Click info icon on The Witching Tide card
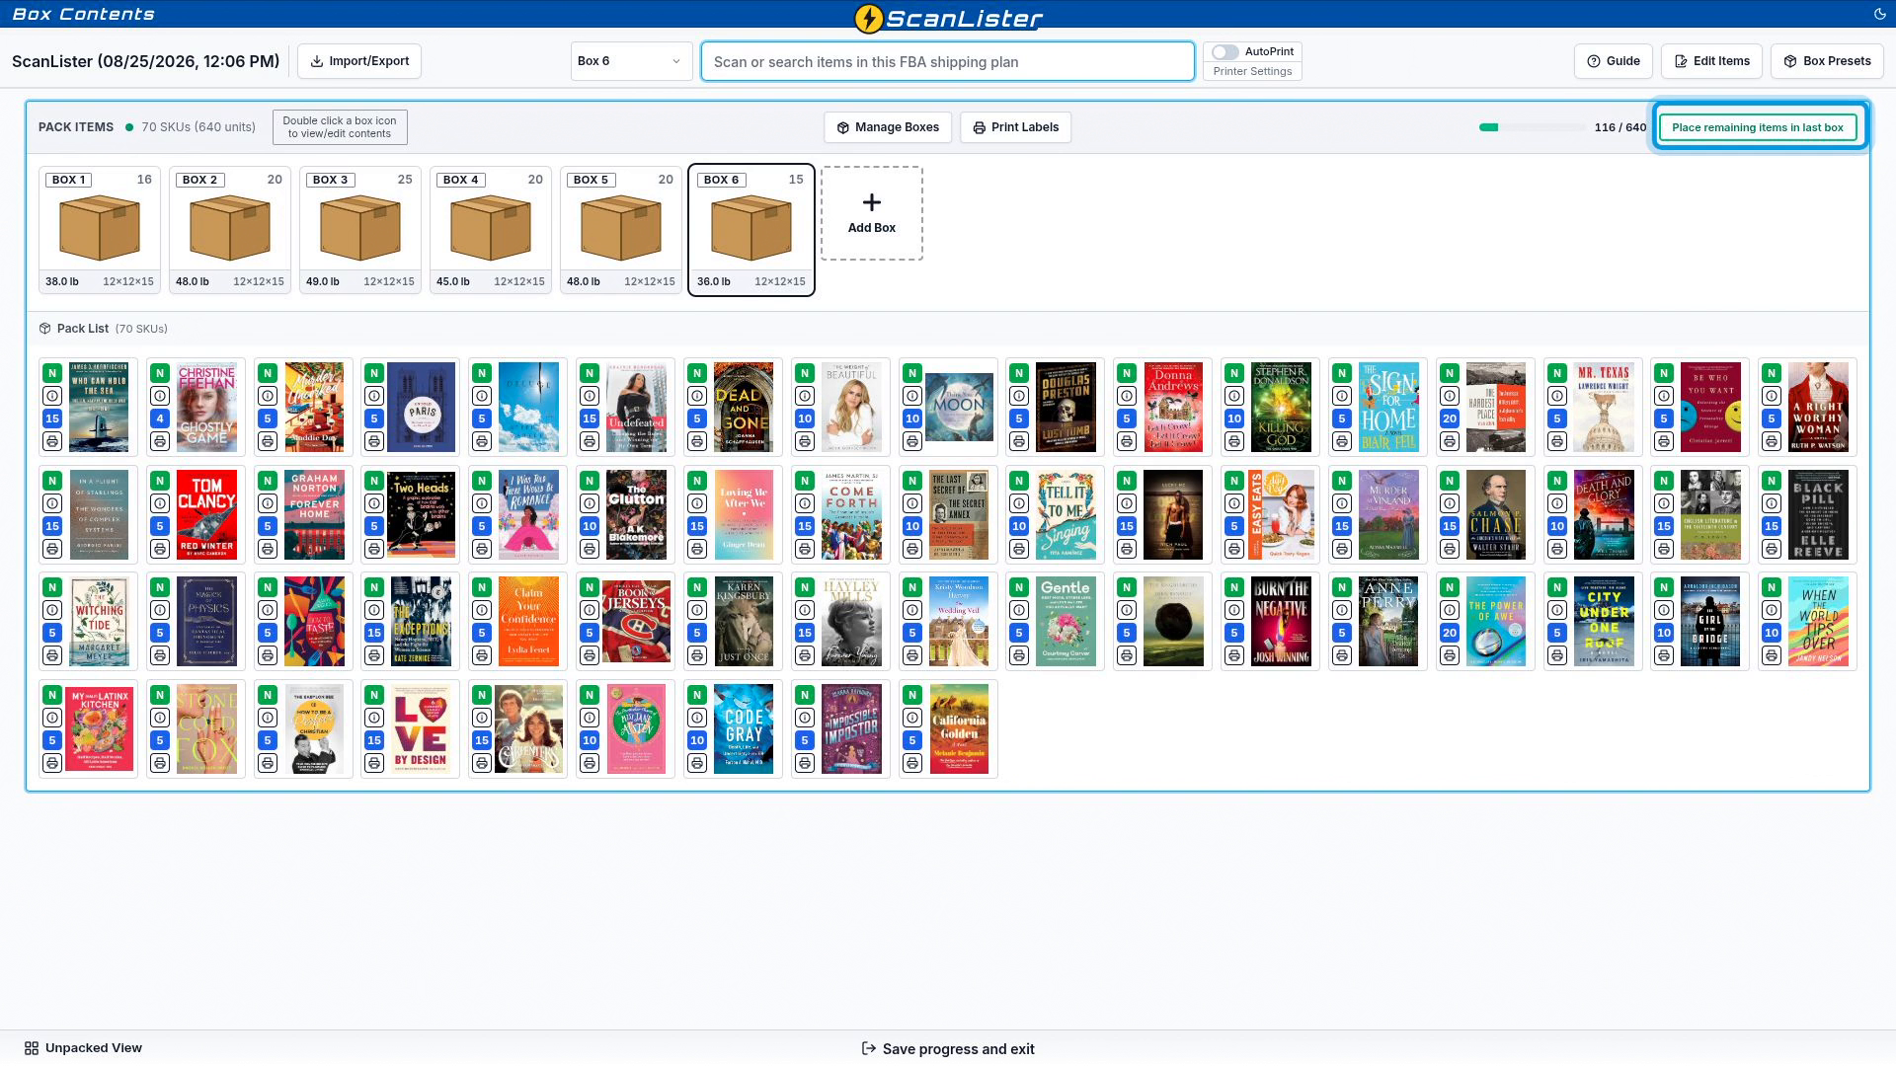The width and height of the screenshot is (1896, 1066). (x=52, y=610)
